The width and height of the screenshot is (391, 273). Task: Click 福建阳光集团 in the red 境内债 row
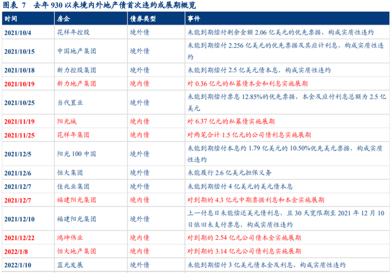77,200
